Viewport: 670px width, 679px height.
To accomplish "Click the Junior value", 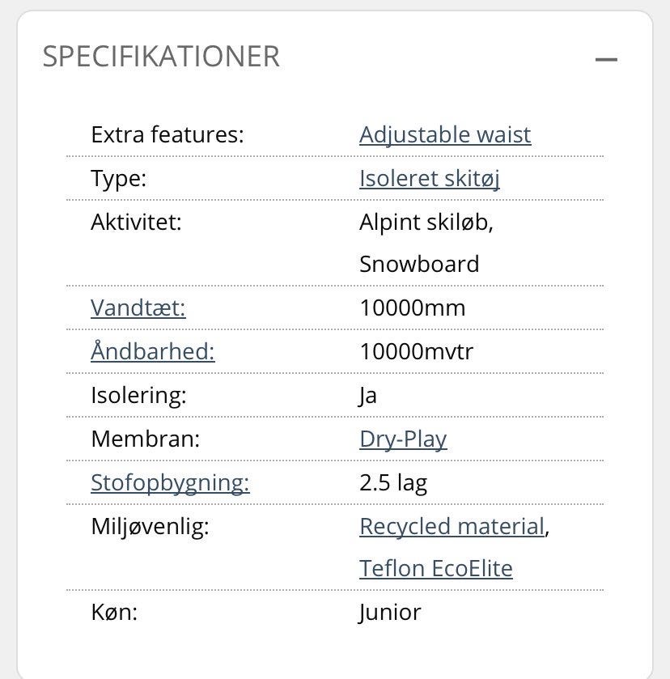I will (390, 612).
